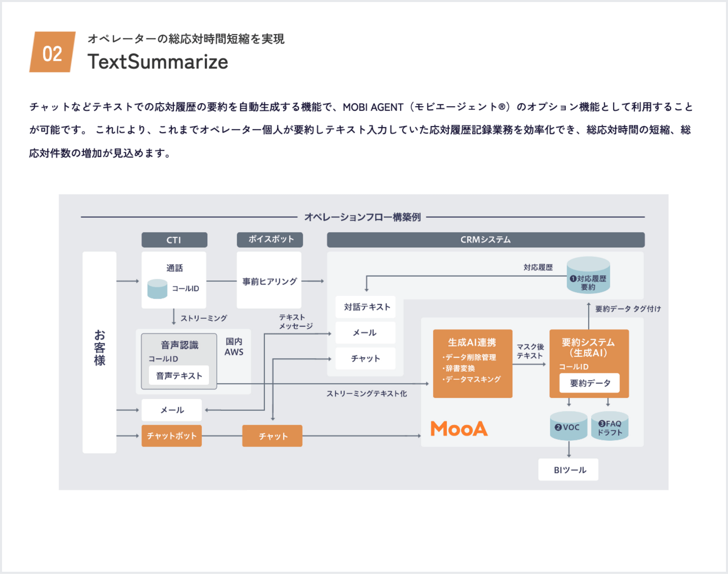Click the VOC database cylinder

(x=569, y=426)
